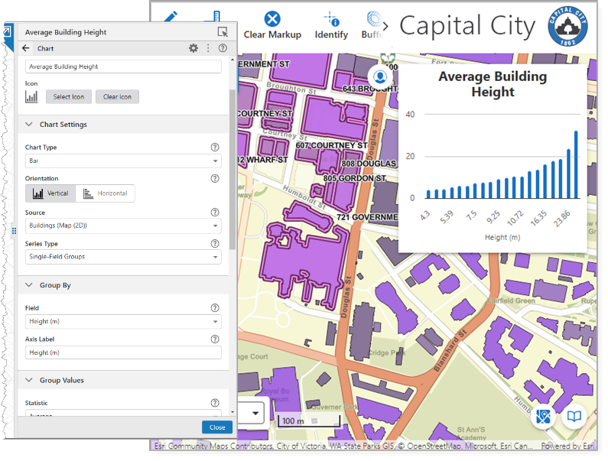Click the map location bookmarks button

[x=543, y=417]
